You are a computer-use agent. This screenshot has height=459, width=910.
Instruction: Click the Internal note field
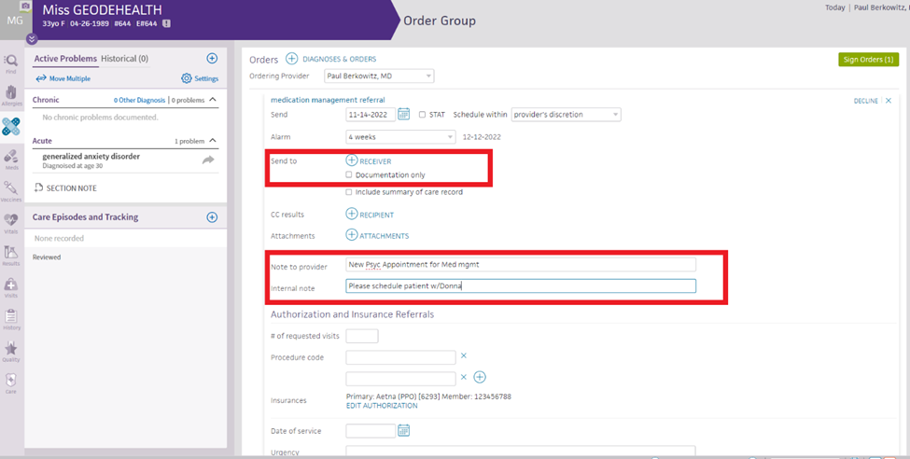[x=521, y=286]
